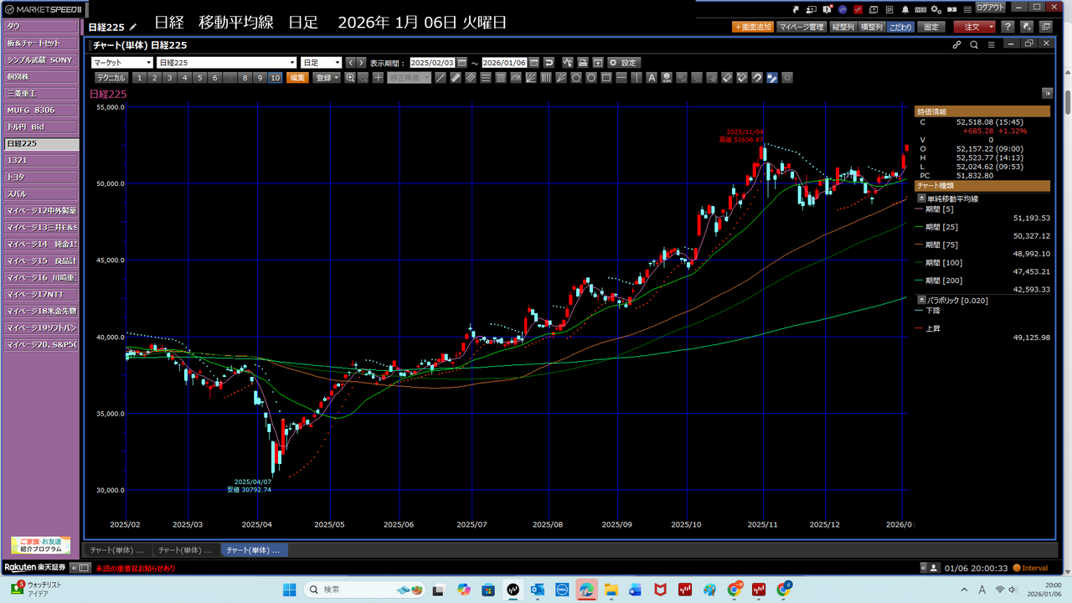Click the zoom-in magnifier in chart toolbar
This screenshot has width=1072, height=603.
click(350, 78)
